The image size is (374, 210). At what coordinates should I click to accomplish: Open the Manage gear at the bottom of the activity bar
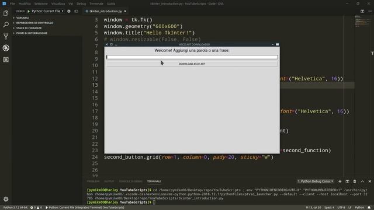point(6,199)
